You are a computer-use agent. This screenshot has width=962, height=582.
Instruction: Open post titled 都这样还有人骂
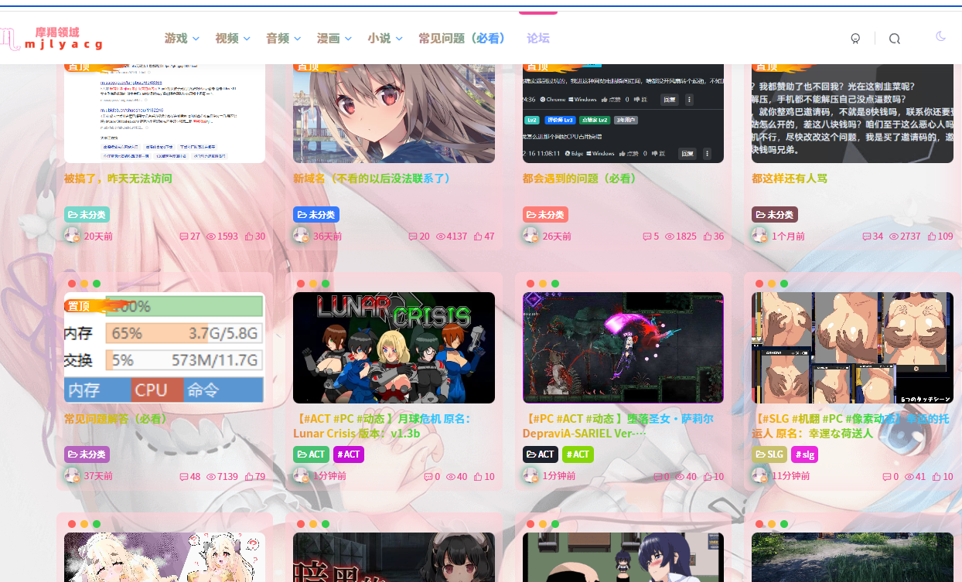(790, 179)
